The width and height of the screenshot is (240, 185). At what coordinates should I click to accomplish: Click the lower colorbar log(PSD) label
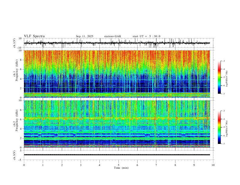(227, 128)
